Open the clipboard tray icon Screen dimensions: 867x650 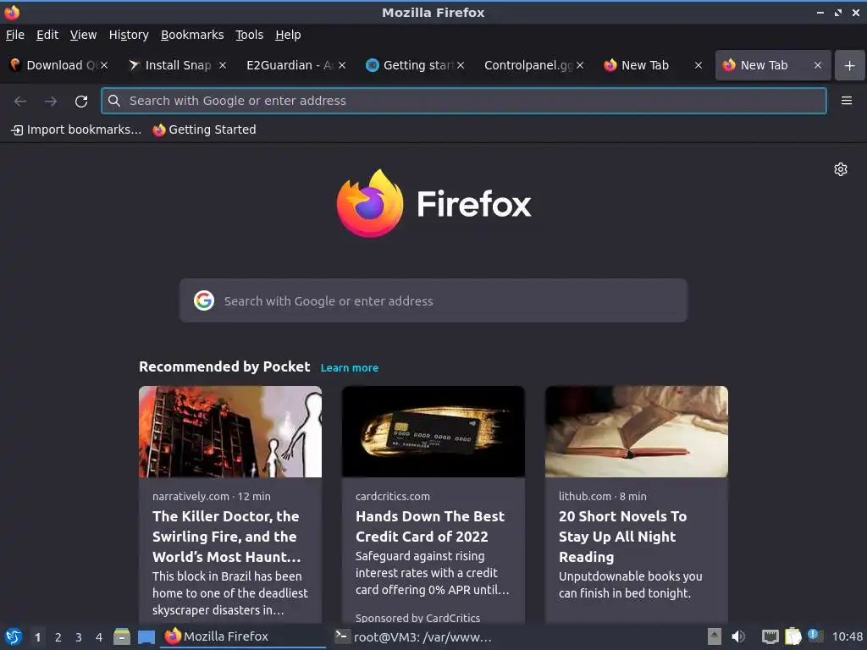coord(792,636)
